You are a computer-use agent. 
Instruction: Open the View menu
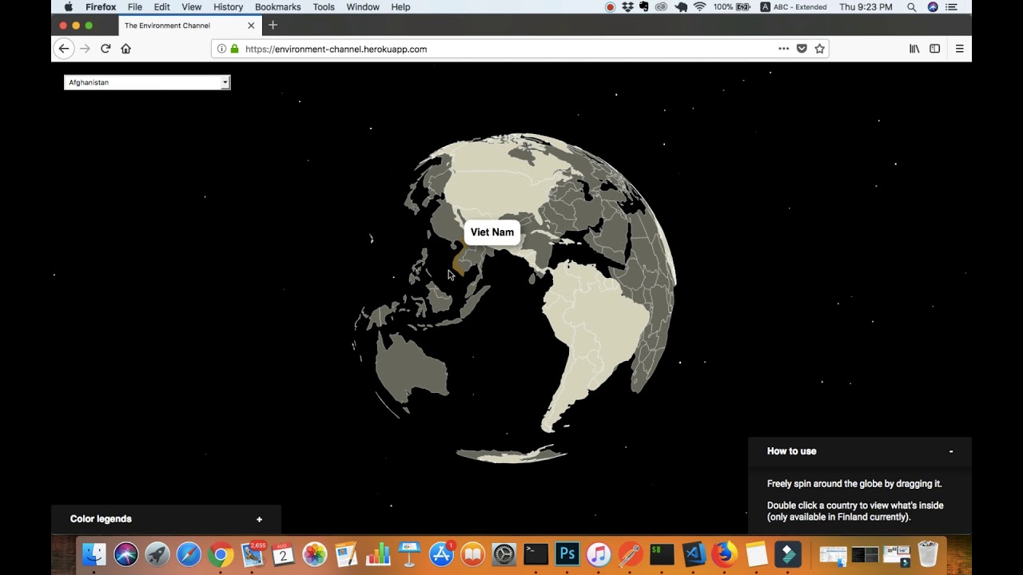tap(192, 7)
